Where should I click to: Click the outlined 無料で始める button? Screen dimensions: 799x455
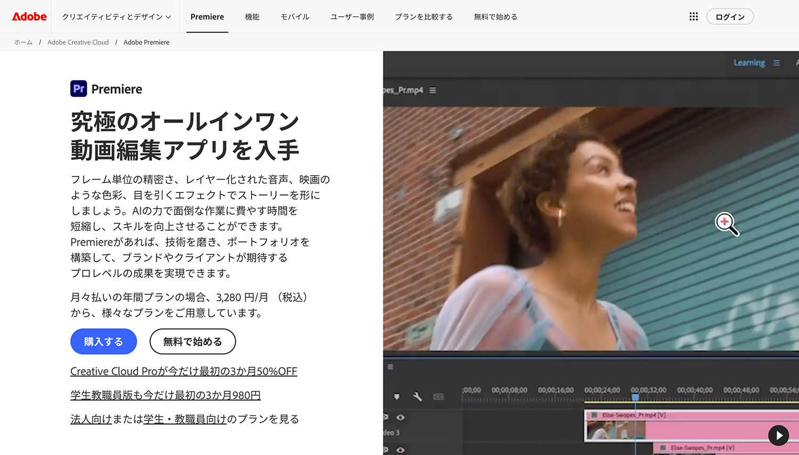pos(193,342)
